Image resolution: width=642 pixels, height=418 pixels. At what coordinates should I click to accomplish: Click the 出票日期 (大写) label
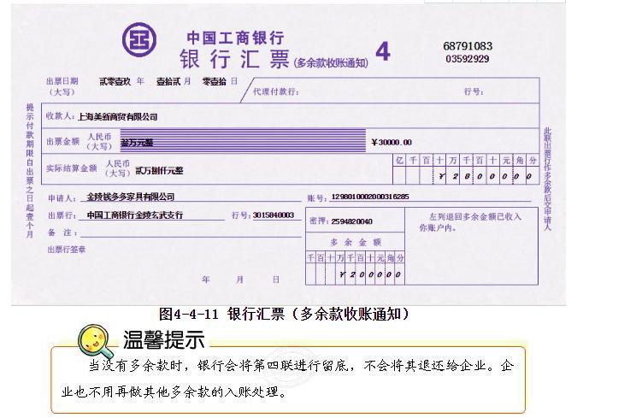(x=62, y=86)
